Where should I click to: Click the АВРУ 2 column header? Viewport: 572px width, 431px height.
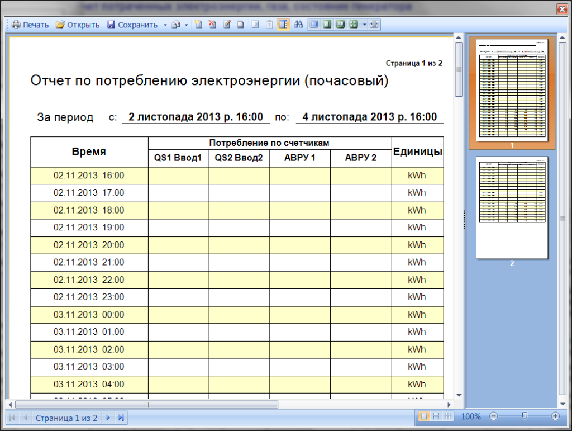(x=361, y=158)
